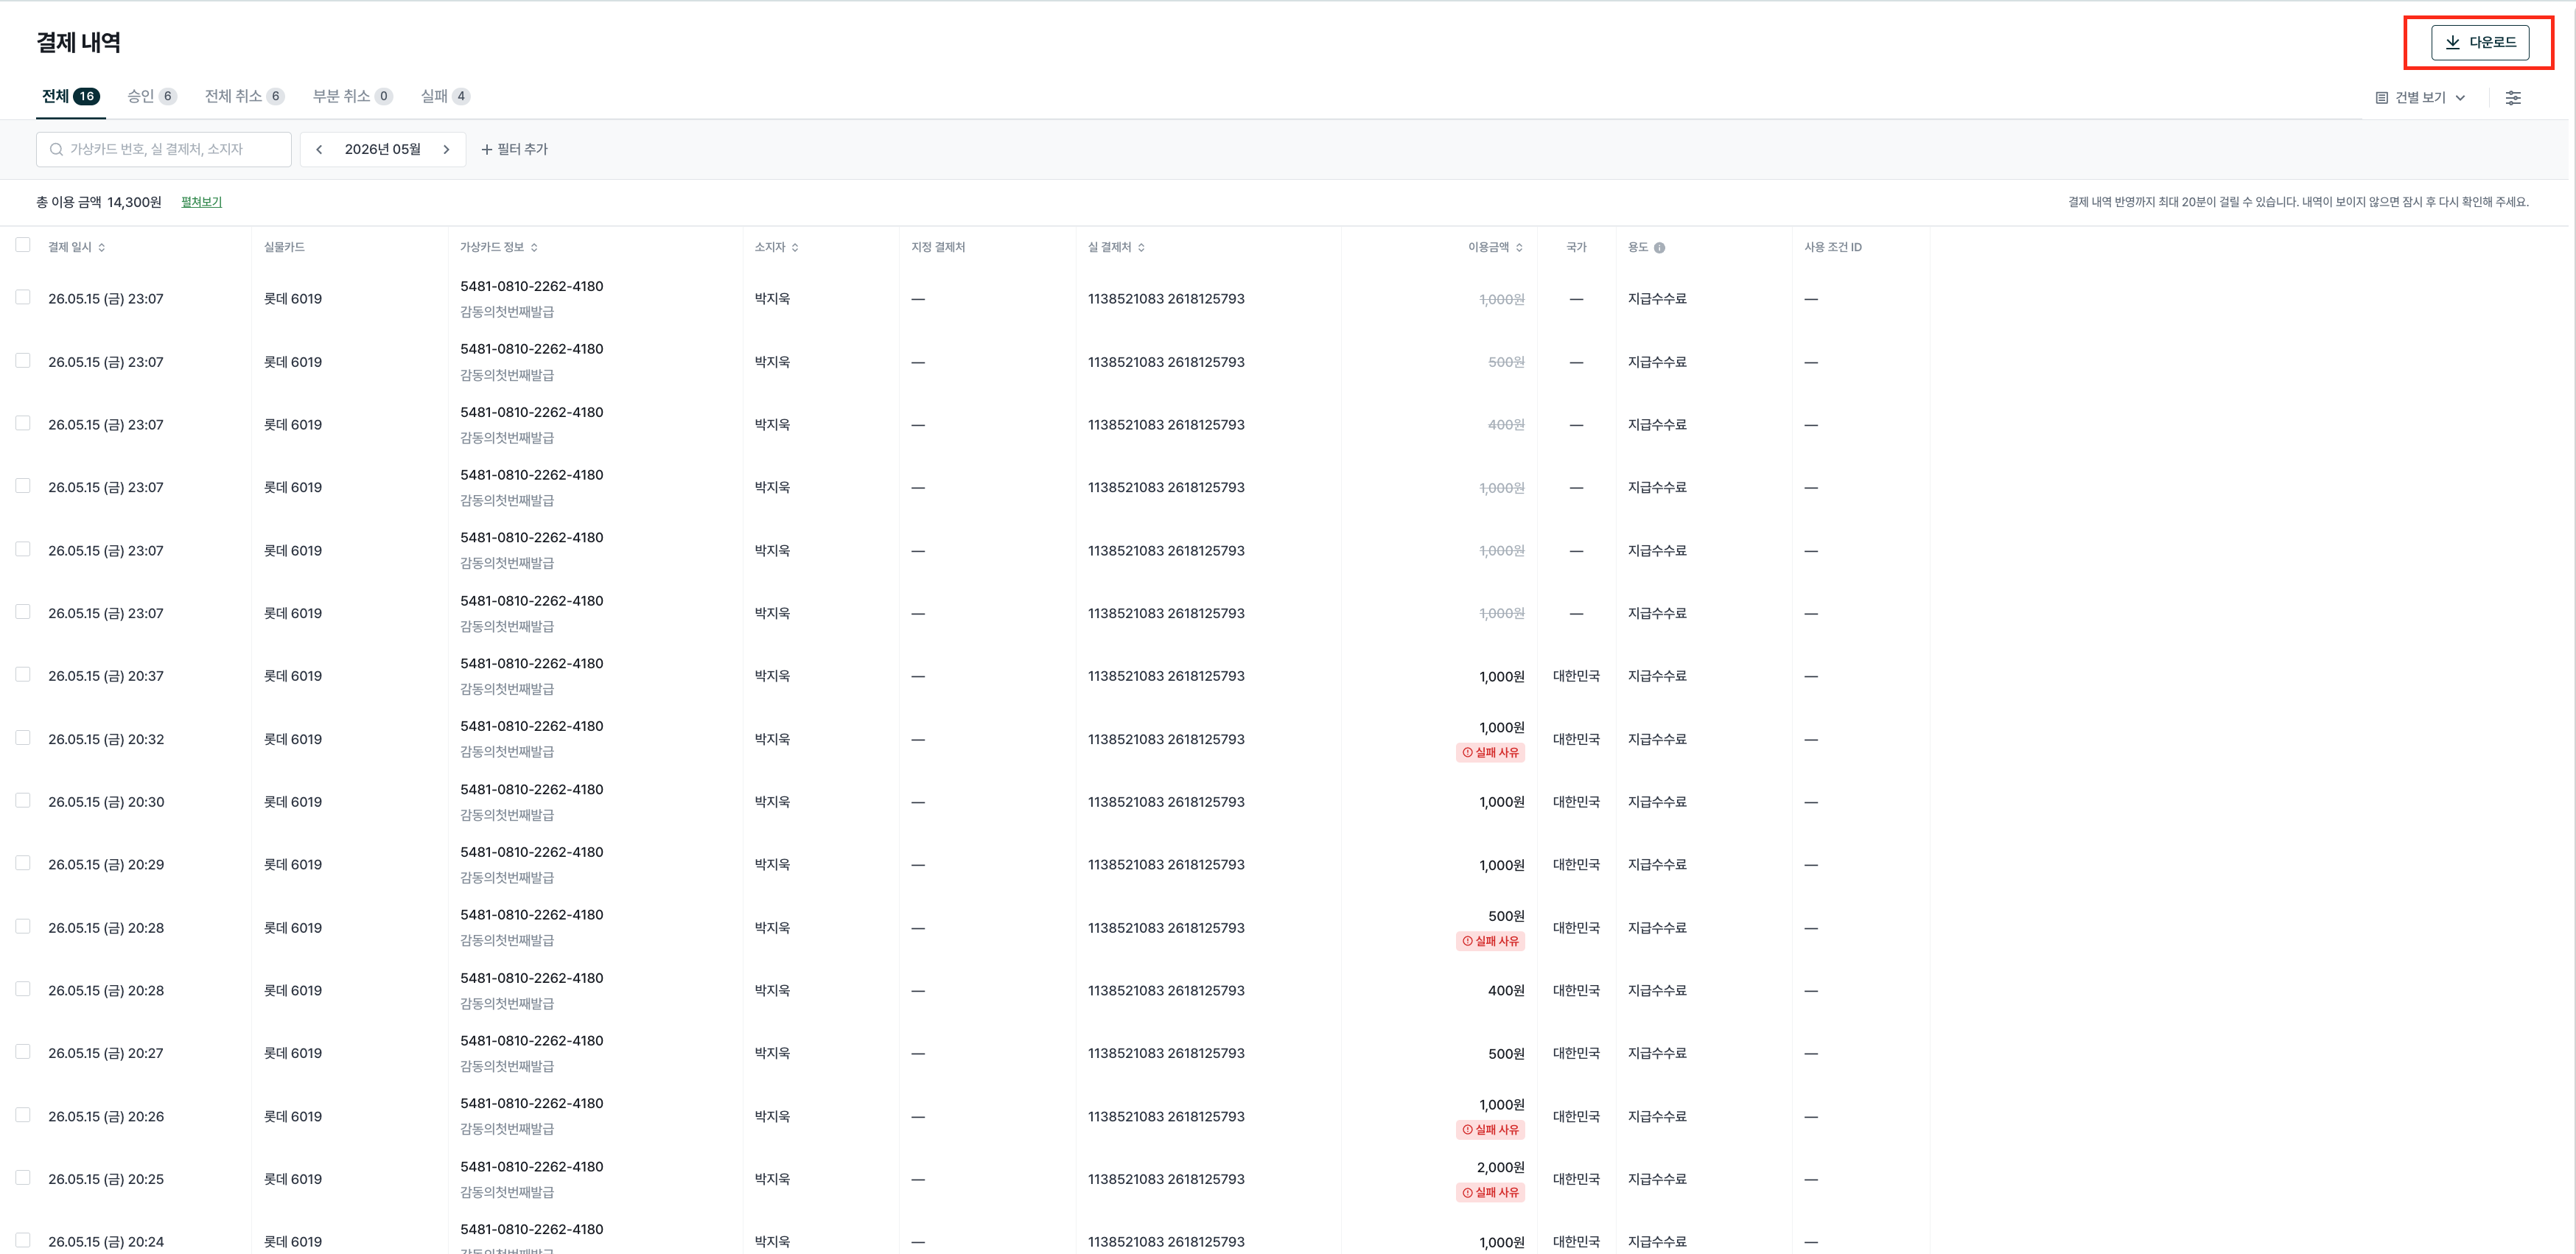Image resolution: width=2576 pixels, height=1254 pixels.
Task: Open 실패 사유 badge under 2,000원
Action: (x=1491, y=1193)
